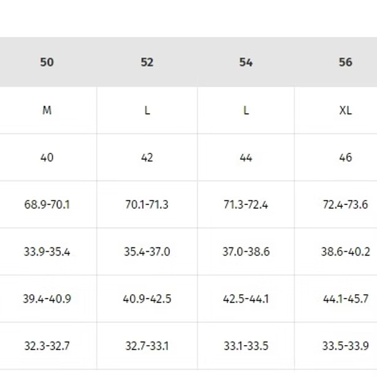This screenshot has height=377, width=377.
Task: Select the 33.5-33.9 range cell
Action: [x=345, y=346]
